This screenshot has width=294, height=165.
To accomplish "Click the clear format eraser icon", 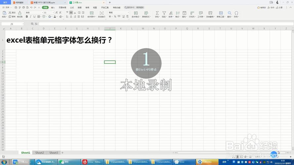I will (x=61, y=16).
